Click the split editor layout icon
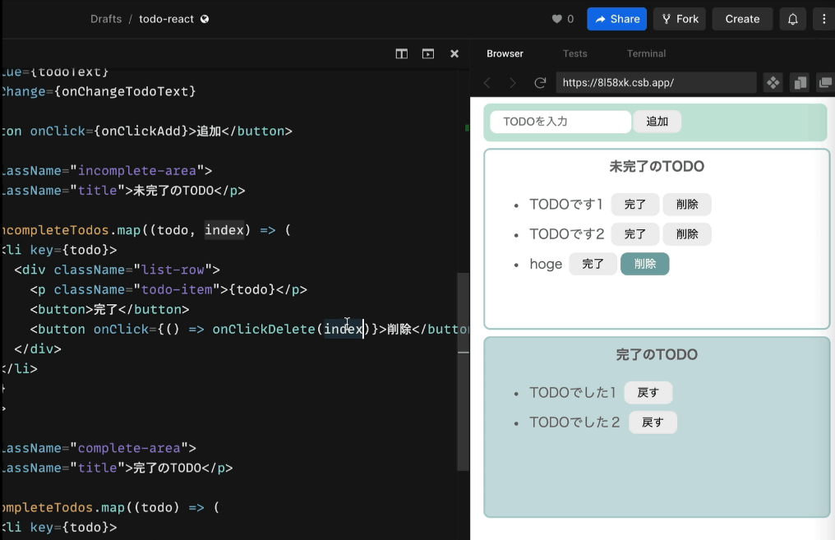 [x=401, y=53]
